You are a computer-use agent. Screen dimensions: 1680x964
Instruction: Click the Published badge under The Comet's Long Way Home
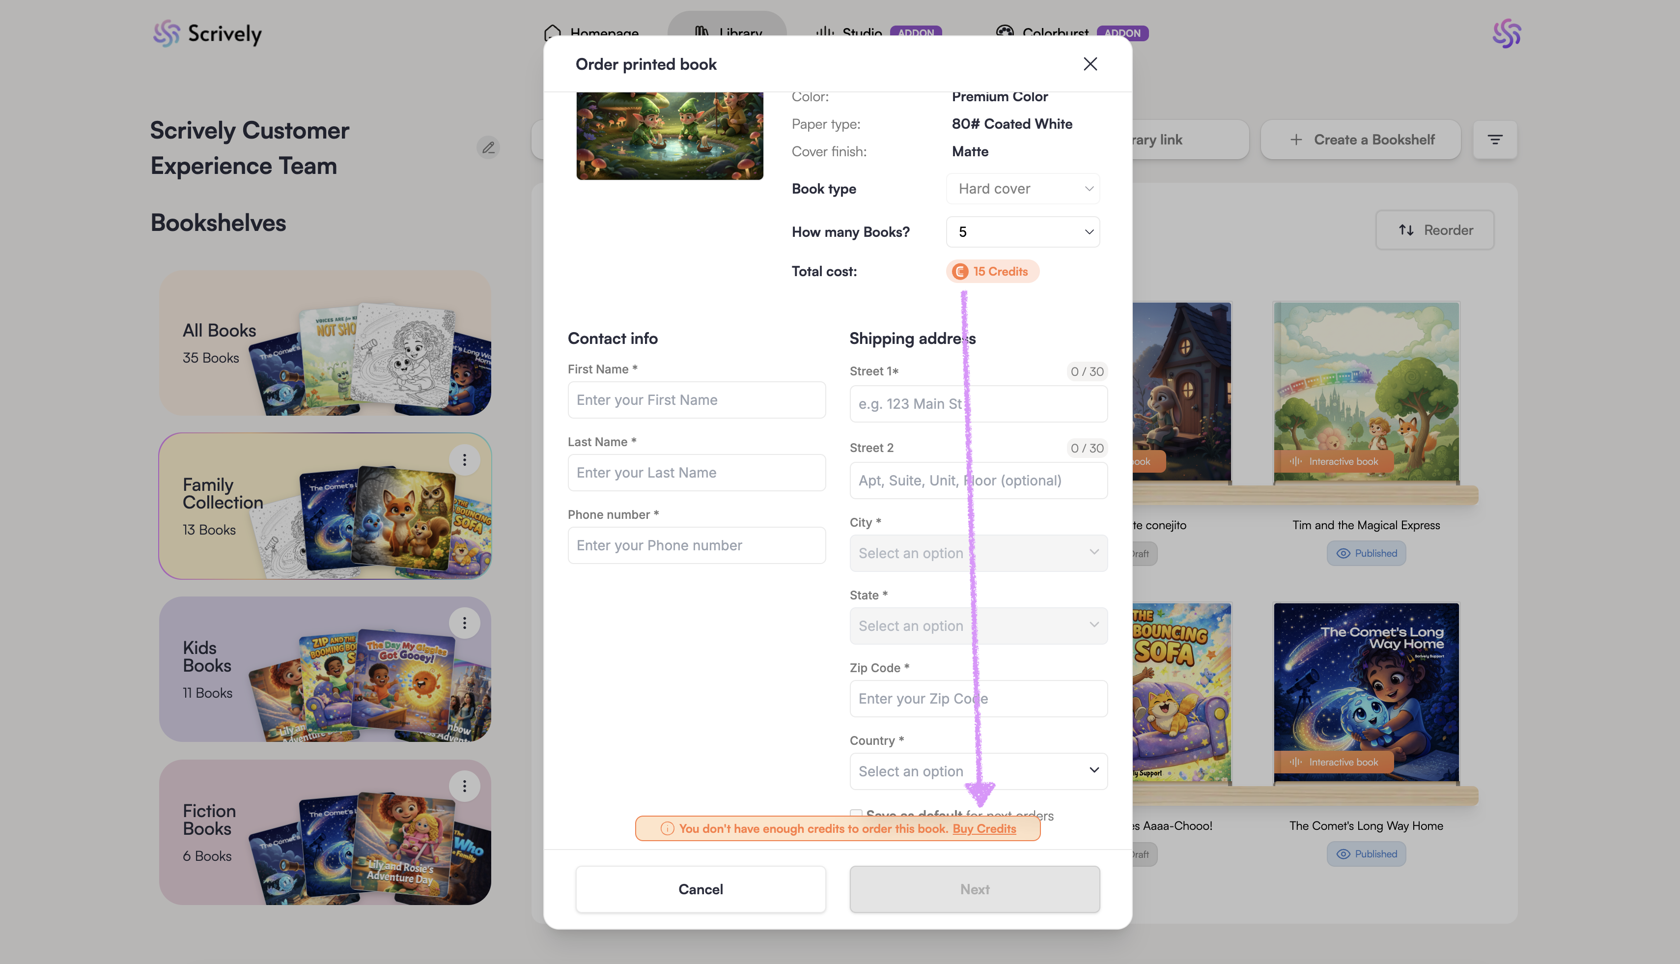[x=1366, y=854]
